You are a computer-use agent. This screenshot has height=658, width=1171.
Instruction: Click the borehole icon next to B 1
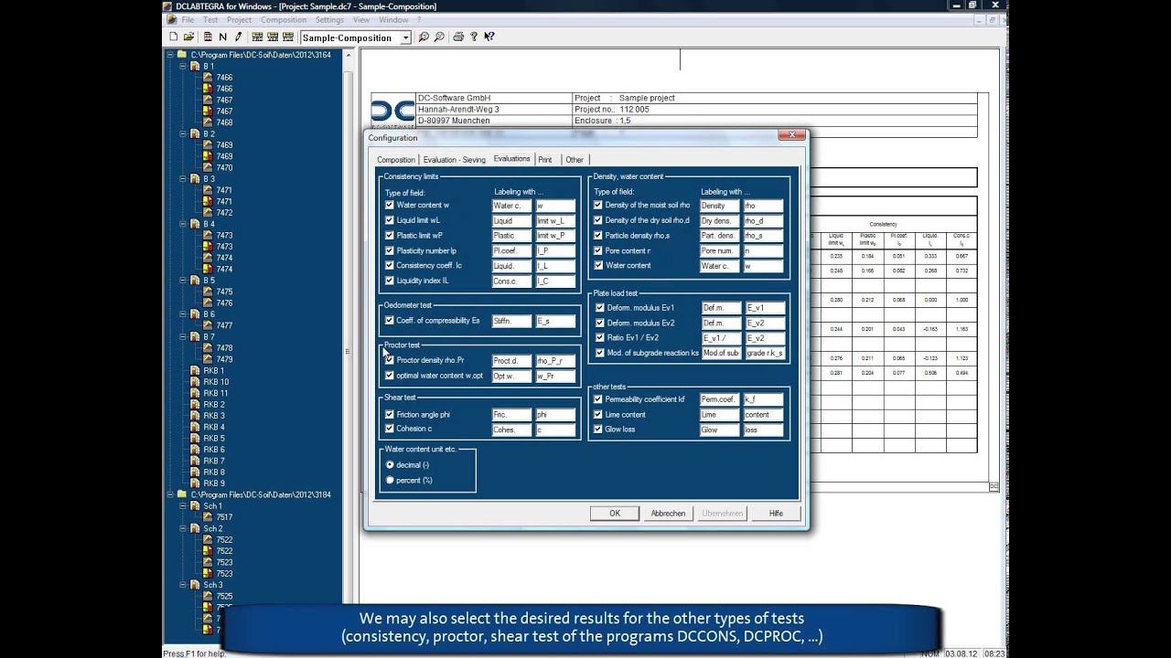tap(195, 67)
